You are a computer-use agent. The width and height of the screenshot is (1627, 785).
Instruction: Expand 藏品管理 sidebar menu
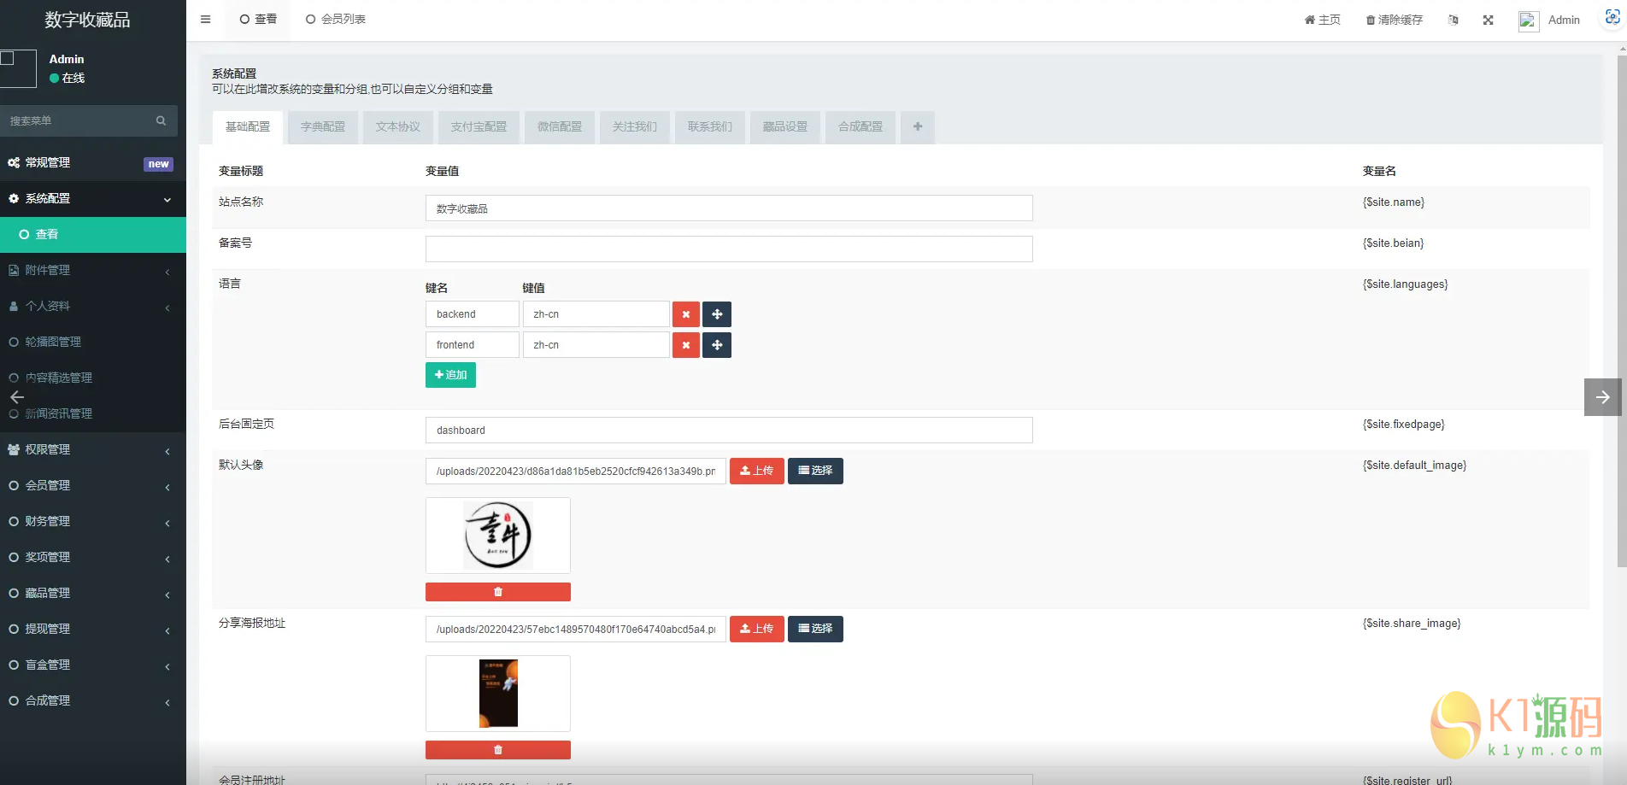93,593
